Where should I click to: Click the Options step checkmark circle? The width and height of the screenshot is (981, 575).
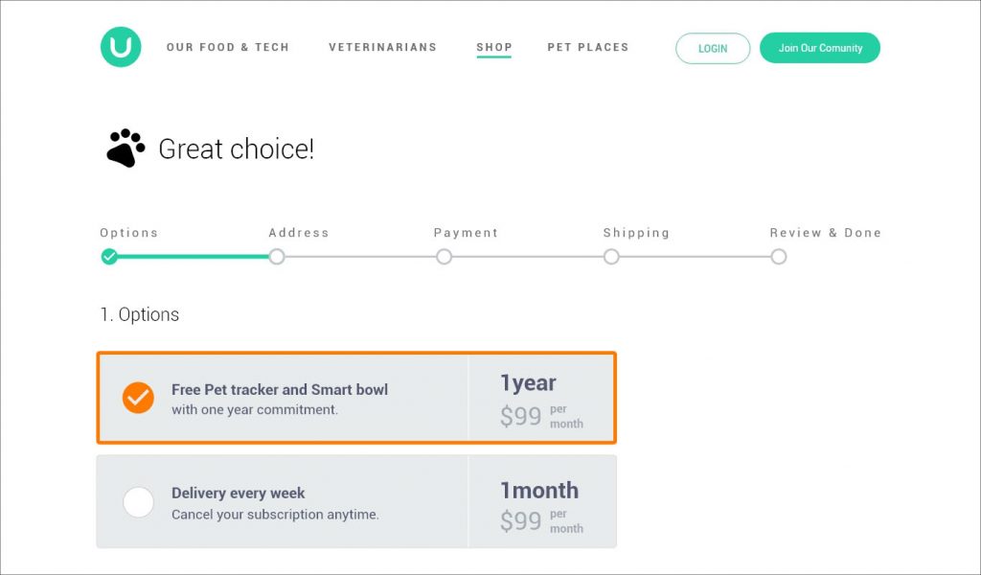pyautogui.click(x=109, y=256)
